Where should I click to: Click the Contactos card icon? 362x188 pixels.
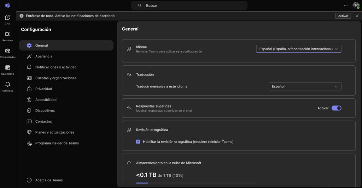[29, 121]
